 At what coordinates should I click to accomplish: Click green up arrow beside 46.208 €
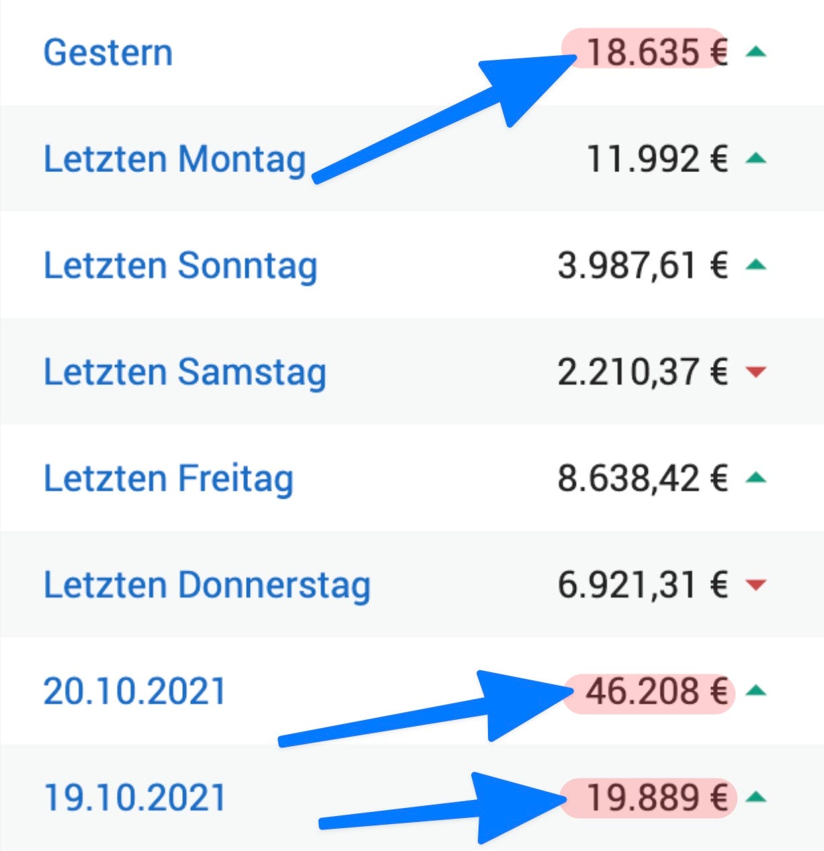(x=756, y=690)
